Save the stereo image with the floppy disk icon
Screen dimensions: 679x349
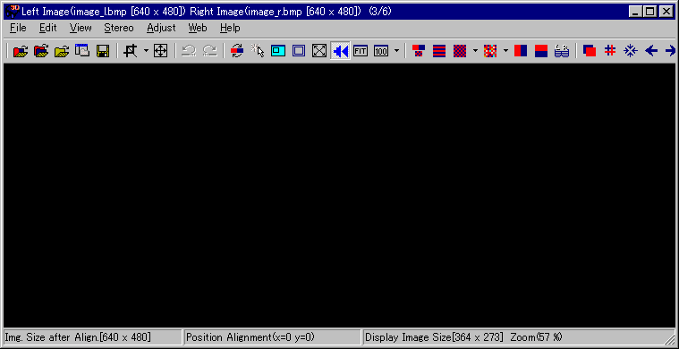(x=103, y=51)
